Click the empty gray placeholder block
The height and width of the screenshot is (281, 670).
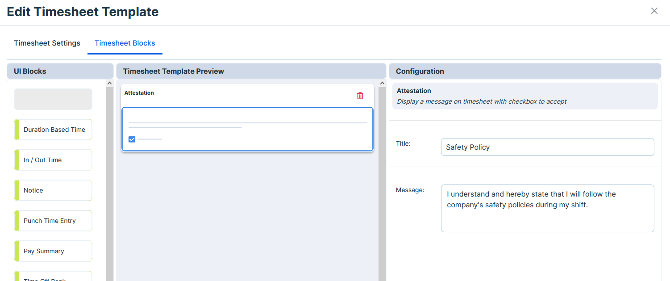click(53, 99)
